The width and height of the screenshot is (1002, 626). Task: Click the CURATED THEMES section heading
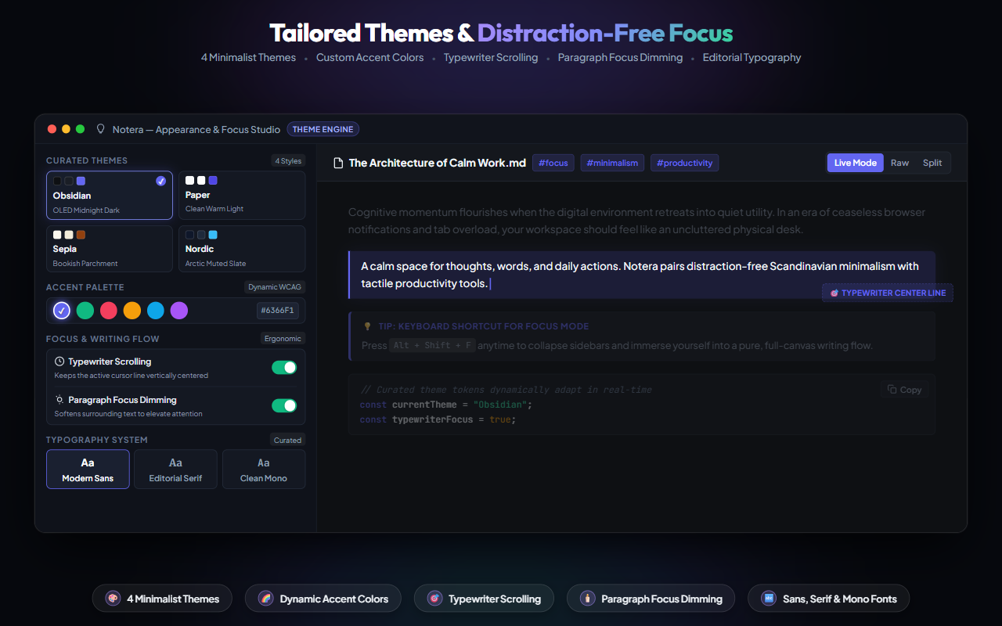point(87,160)
